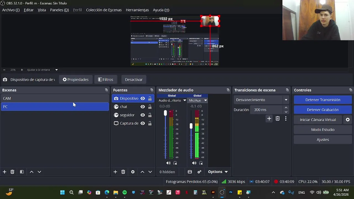Move scene down arrow in Escenas panel
Image resolution: width=354 pixels, height=199 pixels.
point(39,172)
